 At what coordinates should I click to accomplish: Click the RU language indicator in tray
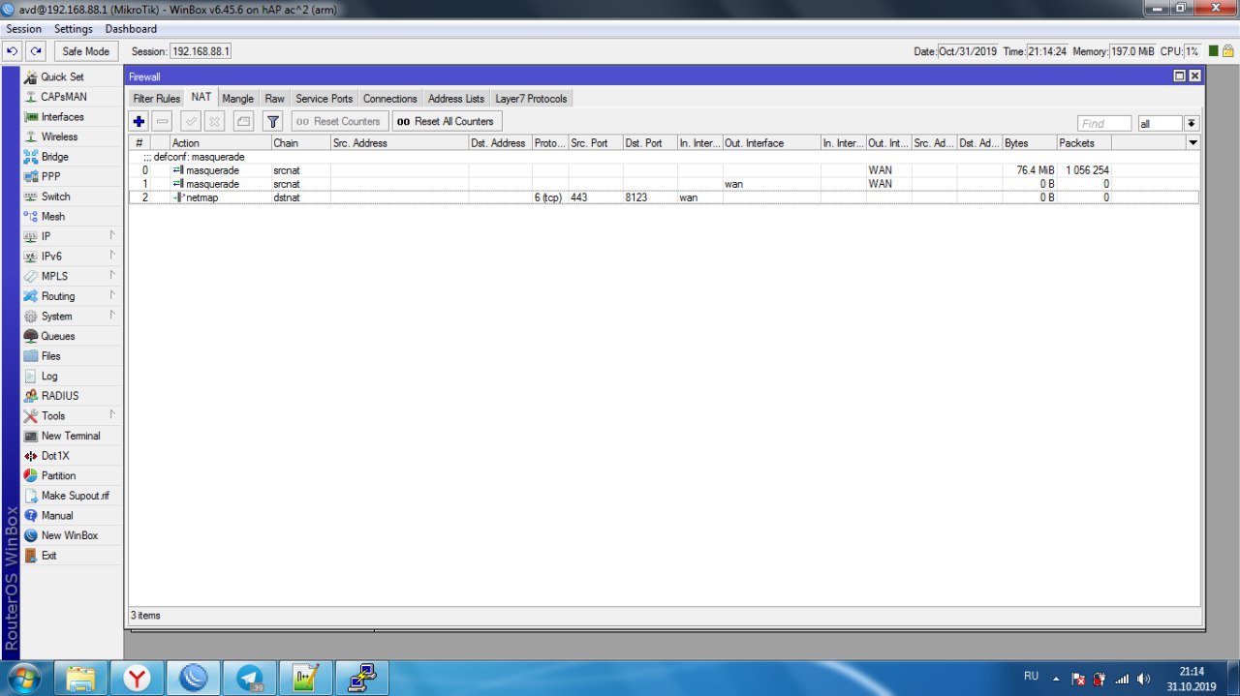[1031, 676]
